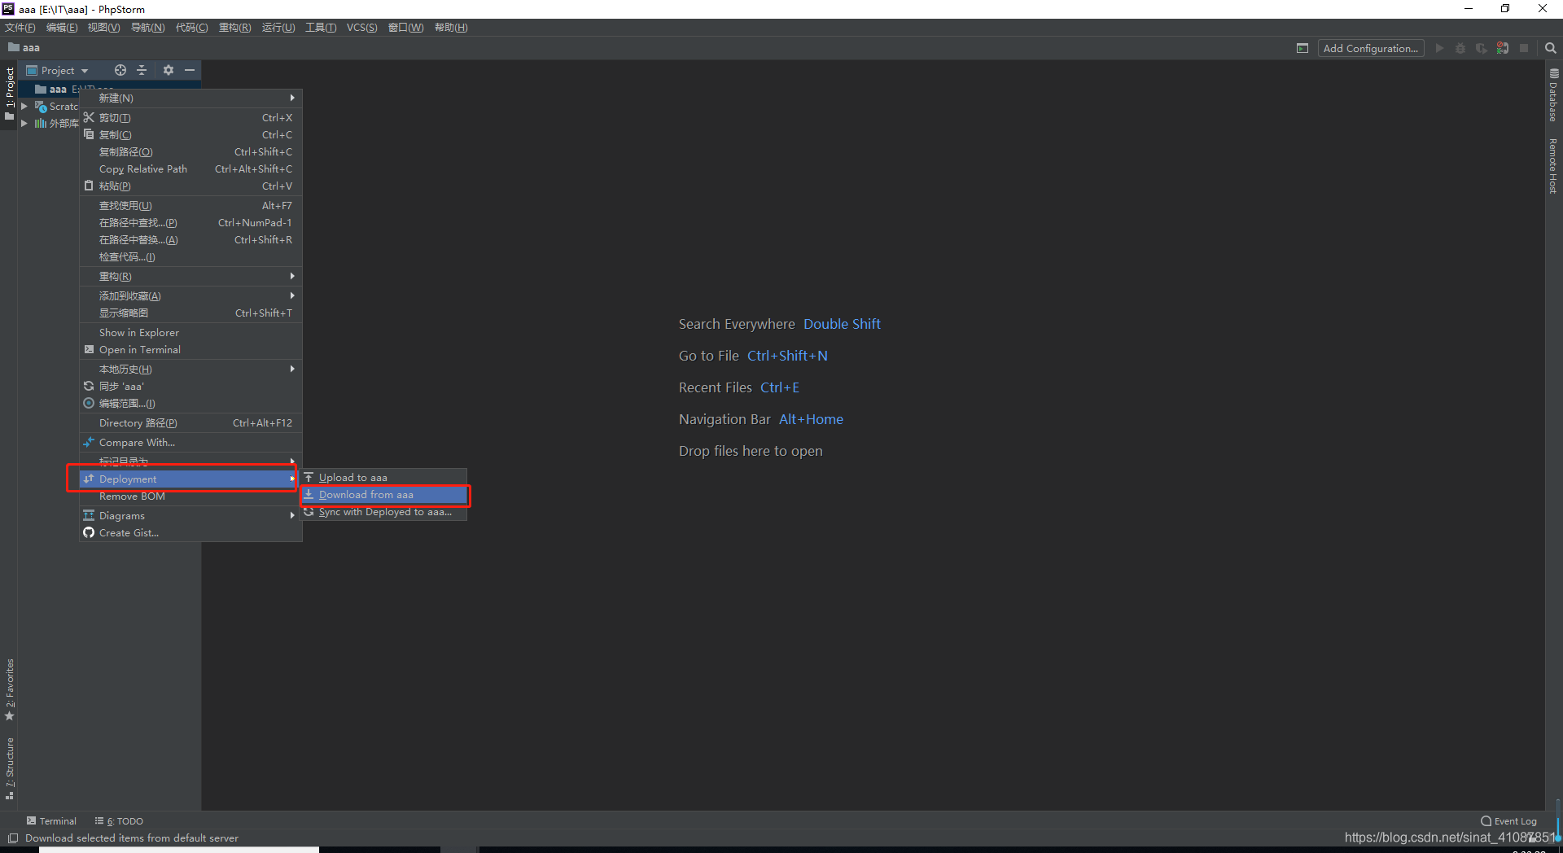Select 在路径中查找 entry
The height and width of the screenshot is (853, 1563).
(190, 223)
